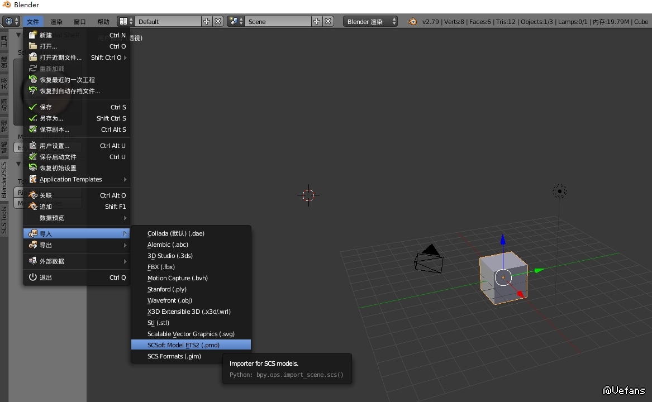Open the Render menu (渲染) in menu bar
Screen dimensions: 652x402
56,22
